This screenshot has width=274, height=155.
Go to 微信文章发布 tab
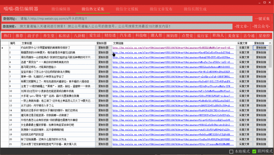pyautogui.click(x=161, y=9)
